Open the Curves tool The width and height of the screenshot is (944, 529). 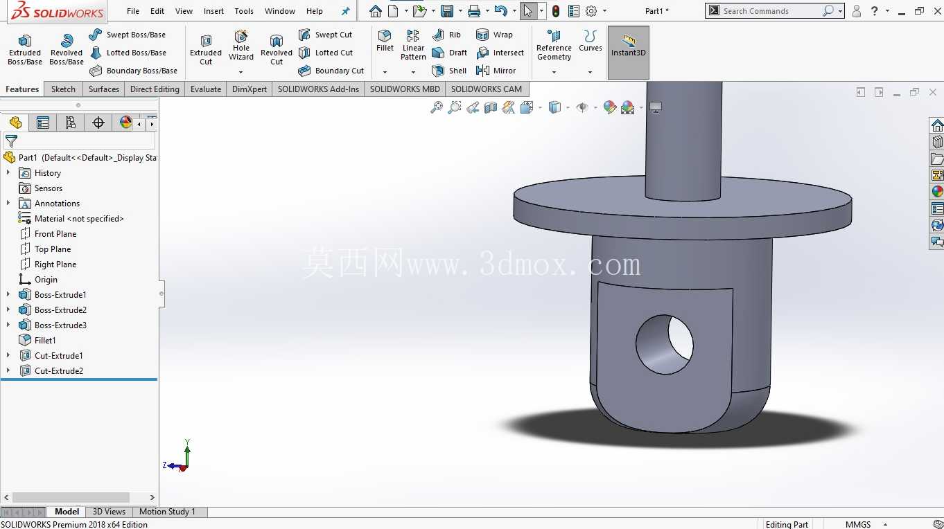coord(591,41)
